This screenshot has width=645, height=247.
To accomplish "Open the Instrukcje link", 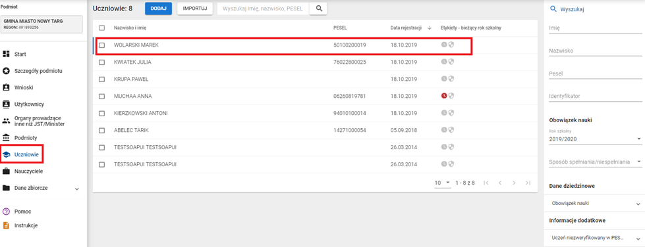I will 26,225.
